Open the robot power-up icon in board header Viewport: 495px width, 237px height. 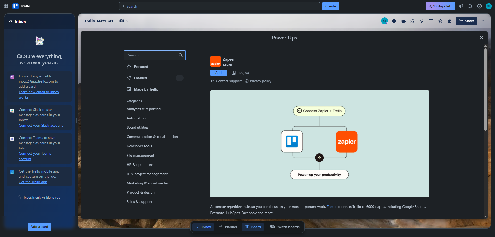pyautogui.click(x=403, y=21)
